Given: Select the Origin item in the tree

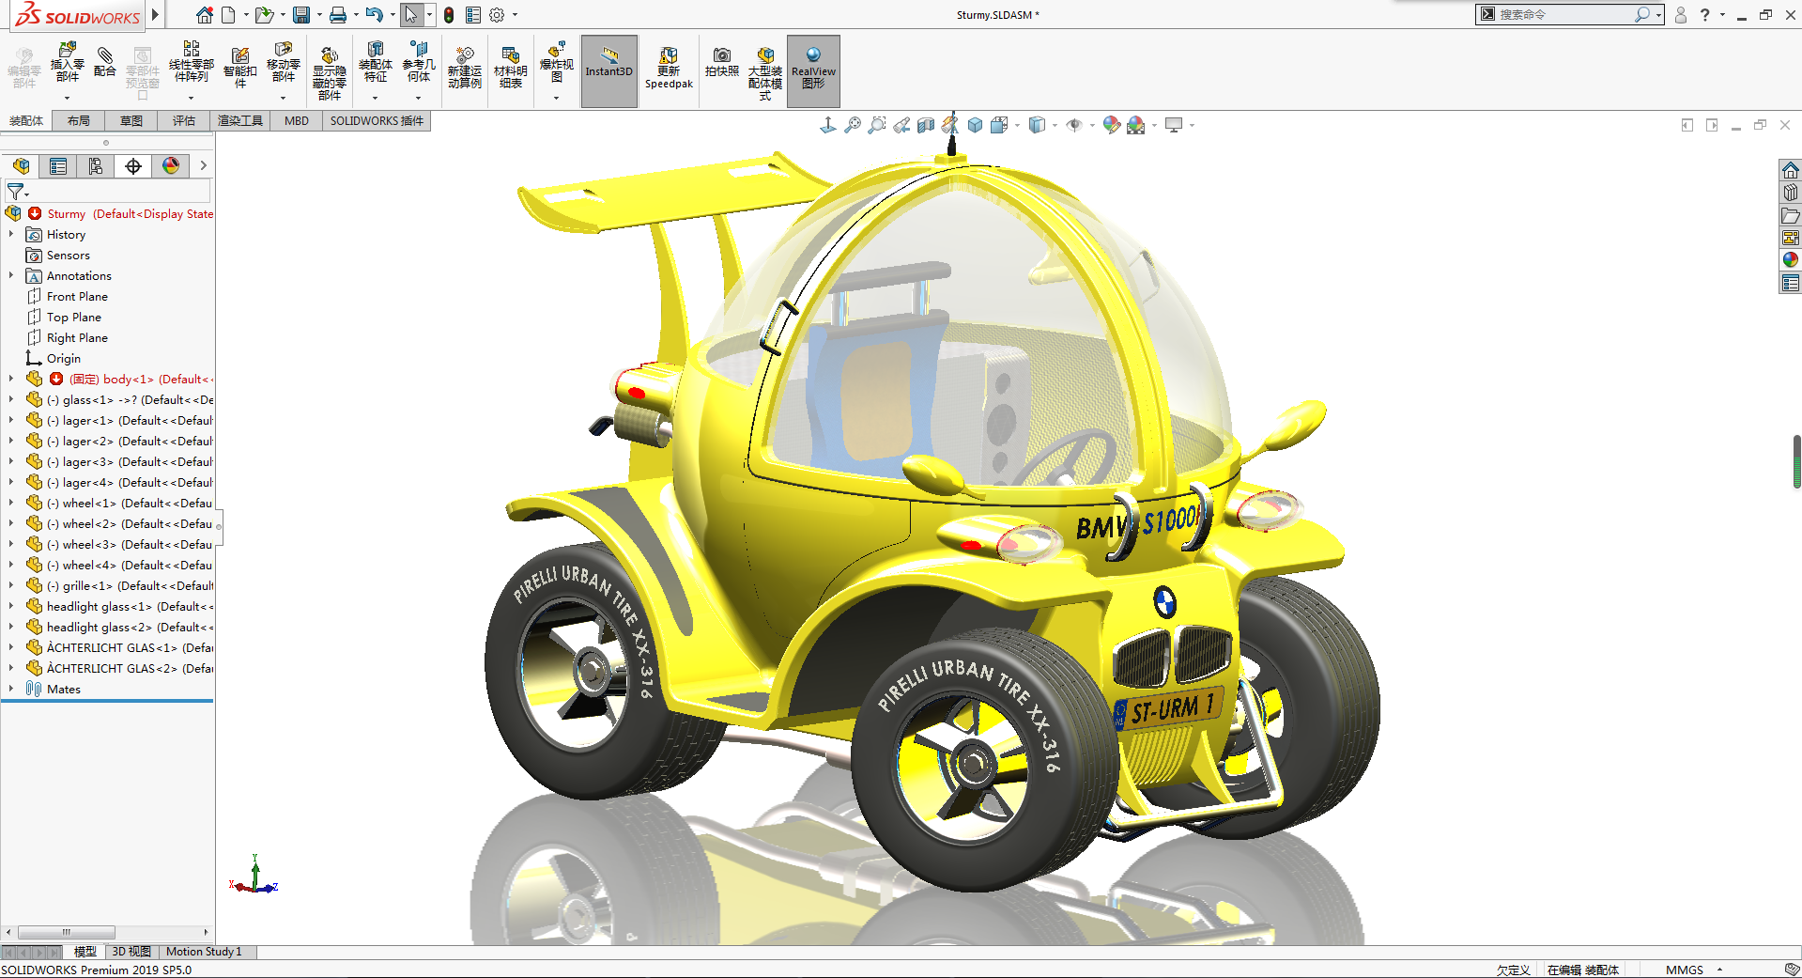Looking at the screenshot, I should pyautogui.click(x=64, y=359).
